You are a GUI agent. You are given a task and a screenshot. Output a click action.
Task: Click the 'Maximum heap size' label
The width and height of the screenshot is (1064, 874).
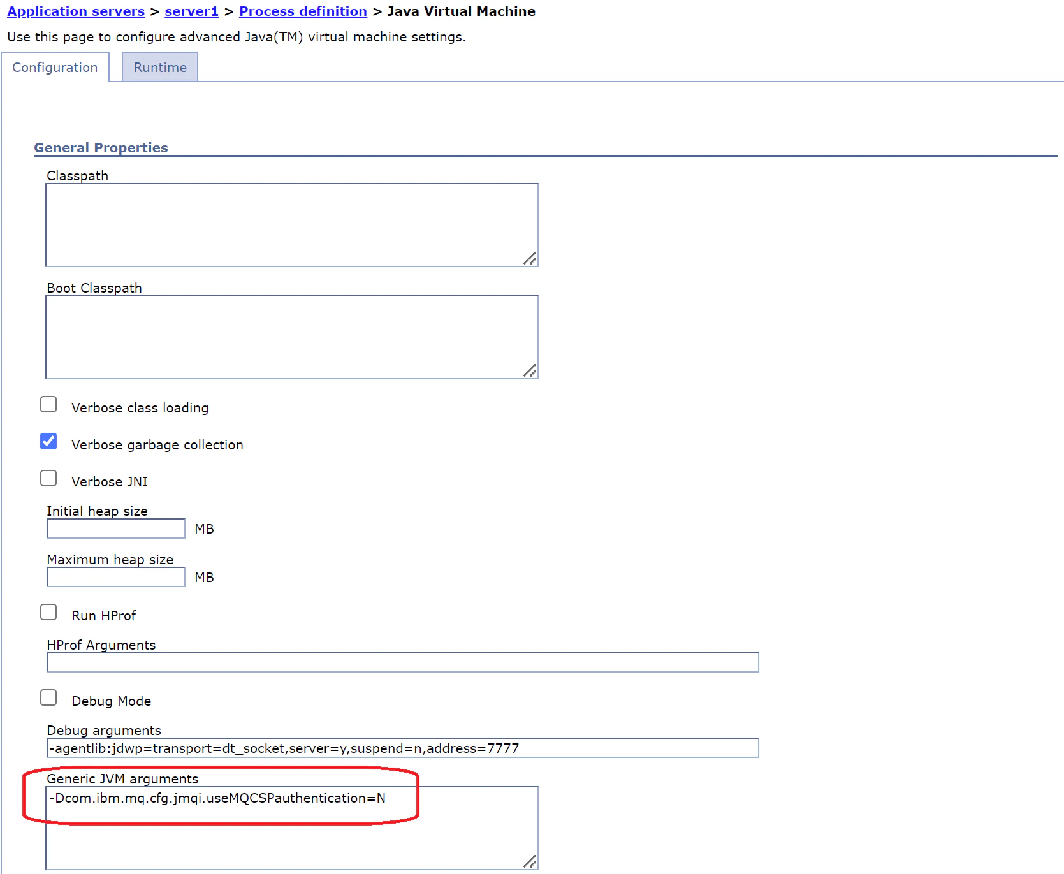pos(110,560)
